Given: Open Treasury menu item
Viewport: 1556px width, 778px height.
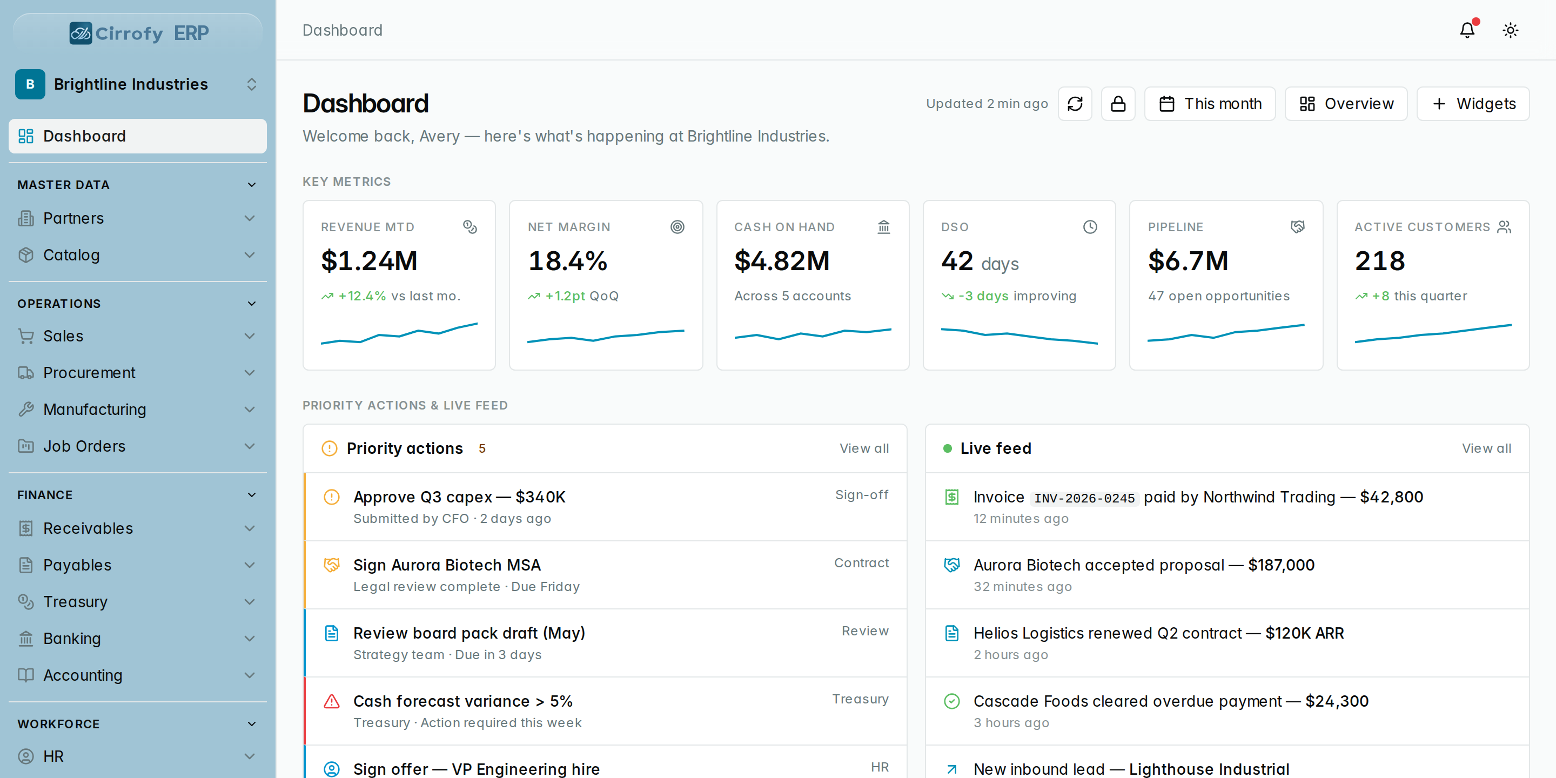Looking at the screenshot, I should click(138, 602).
